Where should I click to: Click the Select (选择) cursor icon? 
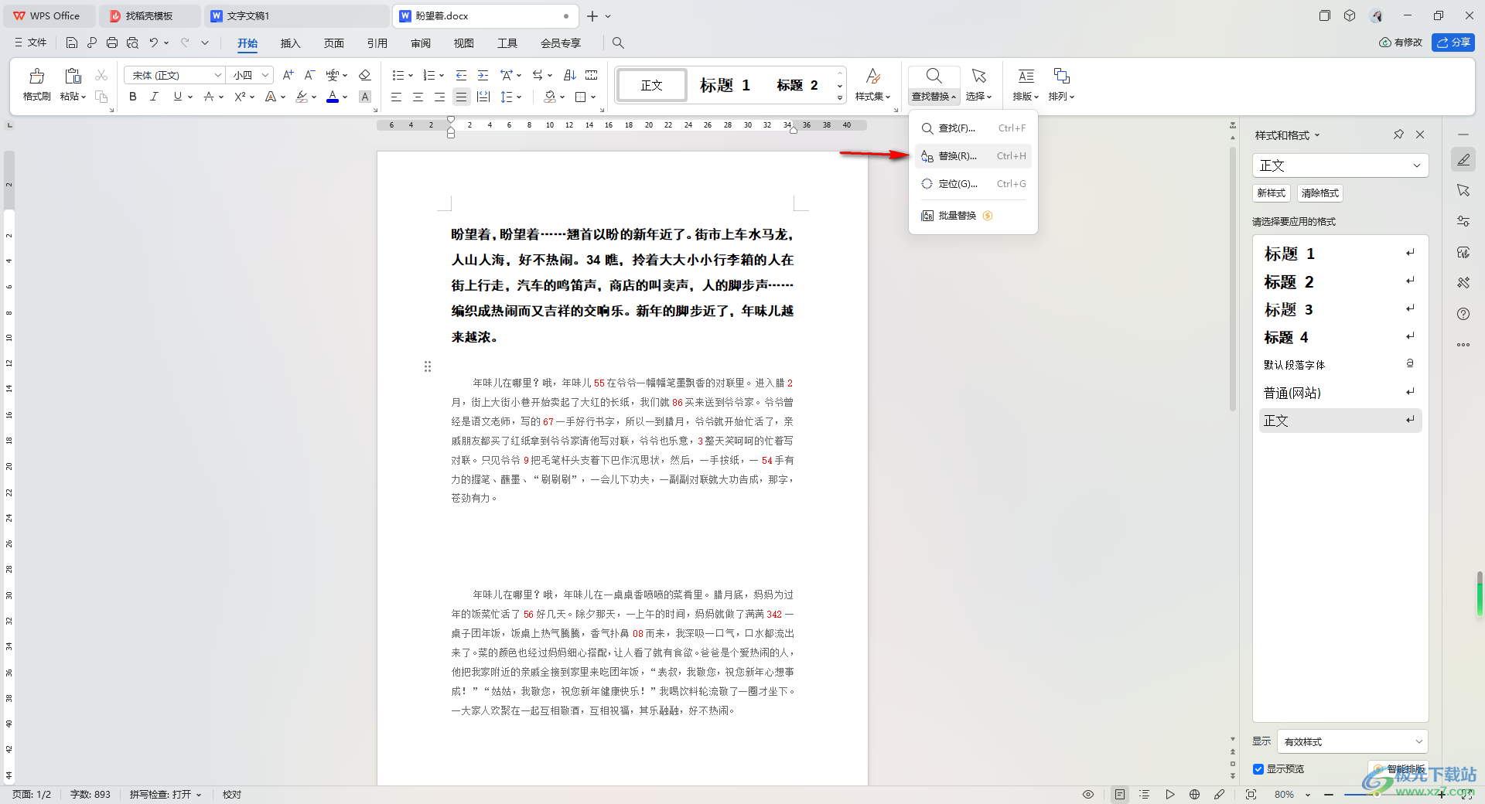point(979,76)
